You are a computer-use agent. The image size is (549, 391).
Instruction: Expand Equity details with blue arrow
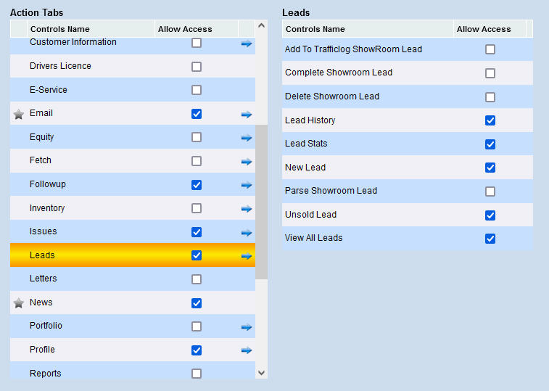tap(247, 138)
